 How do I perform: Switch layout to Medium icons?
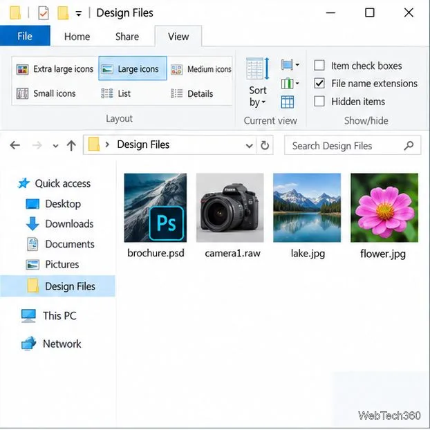201,69
